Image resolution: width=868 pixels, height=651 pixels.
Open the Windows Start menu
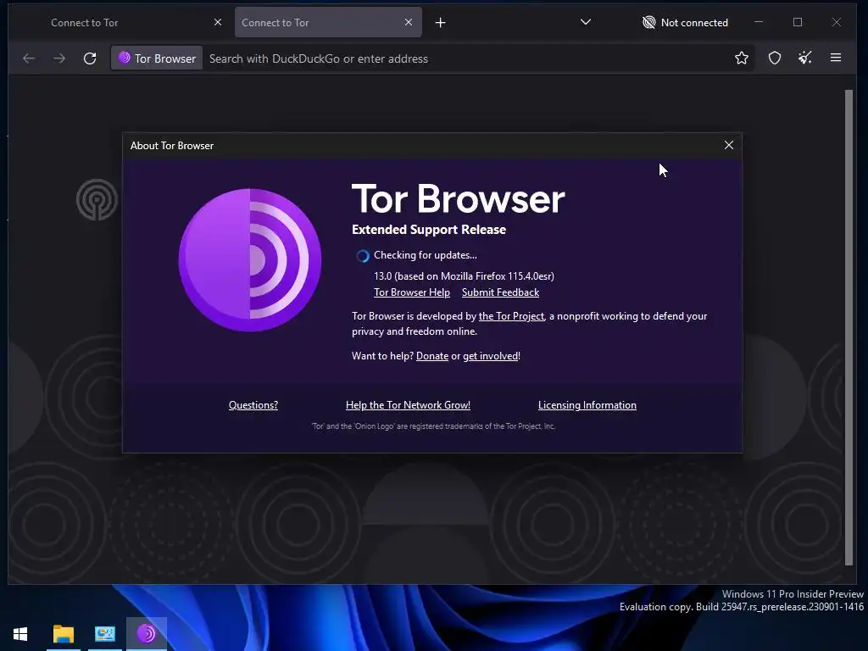(x=20, y=634)
